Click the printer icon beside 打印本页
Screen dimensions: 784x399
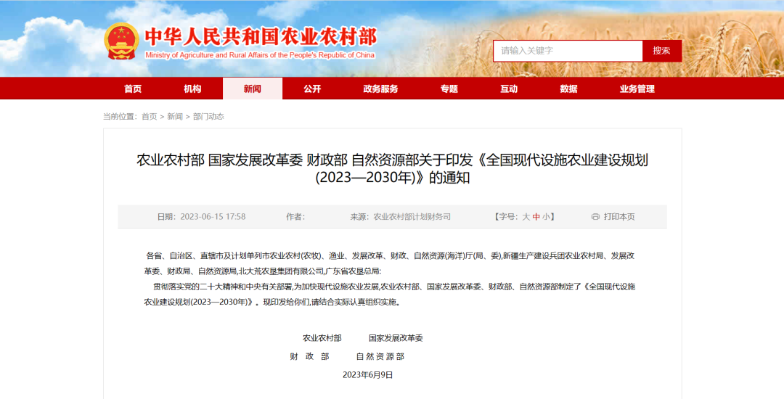[x=595, y=217]
